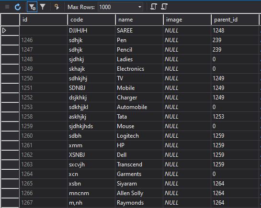Click the code cell askhjkj
This screenshot has height=208, width=261.
pyautogui.click(x=91, y=117)
